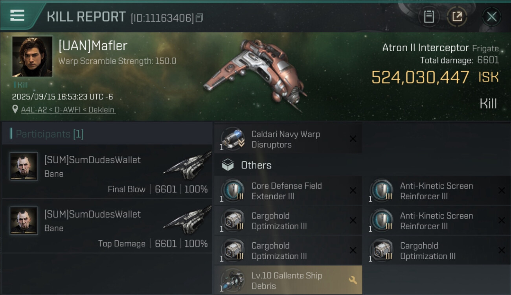The height and width of the screenshot is (295, 511).
Task: Open the clipboard notes icon
Action: (429, 17)
